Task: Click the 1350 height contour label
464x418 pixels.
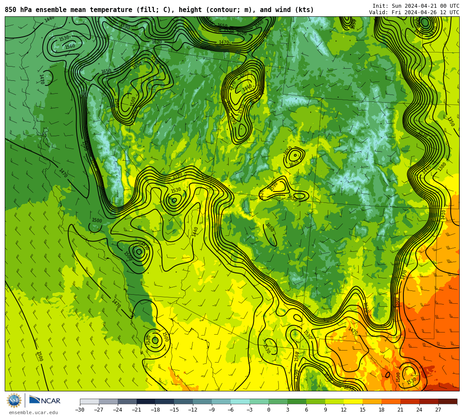Action: pyautogui.click(x=451, y=122)
